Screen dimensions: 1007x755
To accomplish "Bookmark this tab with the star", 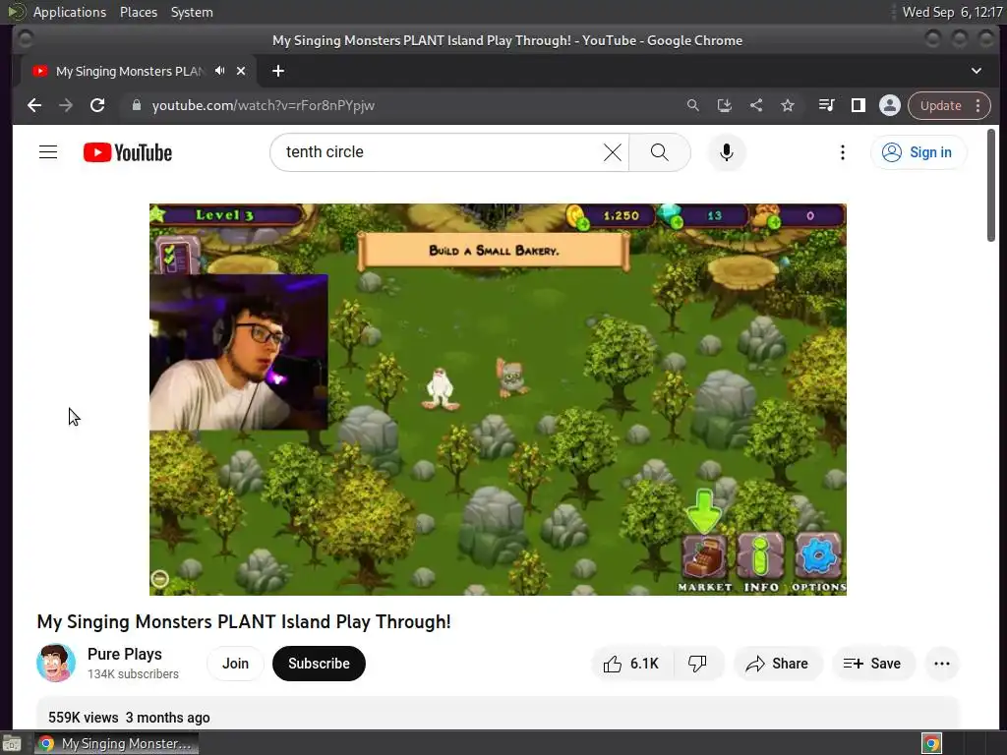I will click(x=788, y=105).
